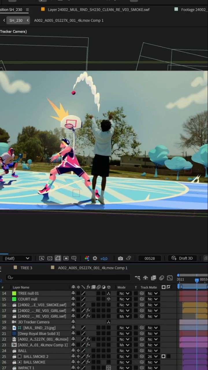This screenshot has width=208, height=370.
Task: Toggle shy switch on MUL_RND_23.jpg layer
Action: [x=73, y=328]
